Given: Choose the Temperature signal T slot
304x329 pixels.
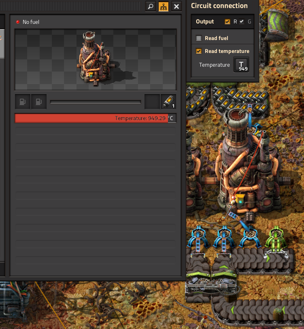Looking at the screenshot, I should (241, 65).
